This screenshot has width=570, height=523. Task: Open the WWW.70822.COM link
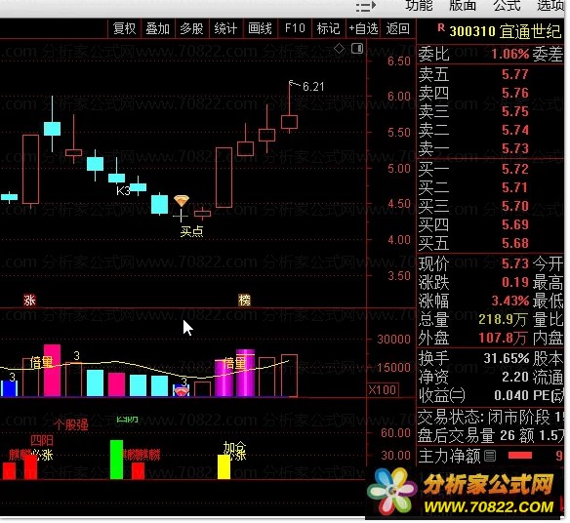(488, 506)
